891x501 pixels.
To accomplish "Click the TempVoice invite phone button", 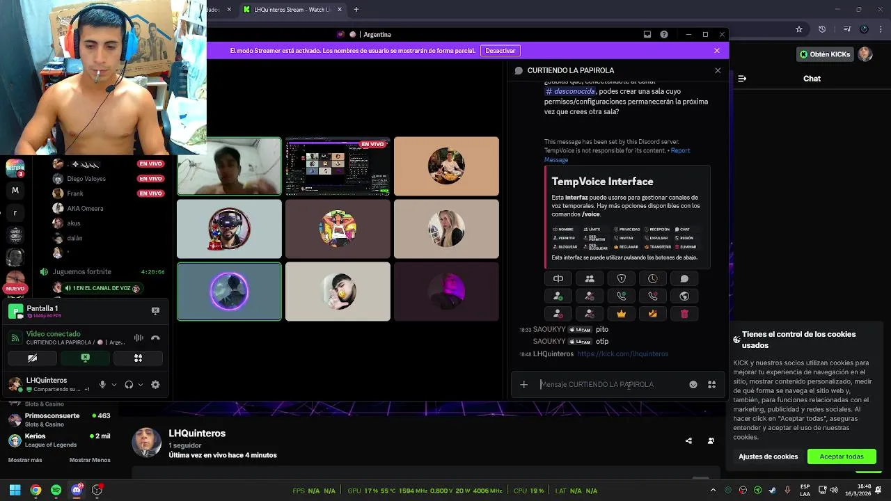I will (622, 296).
